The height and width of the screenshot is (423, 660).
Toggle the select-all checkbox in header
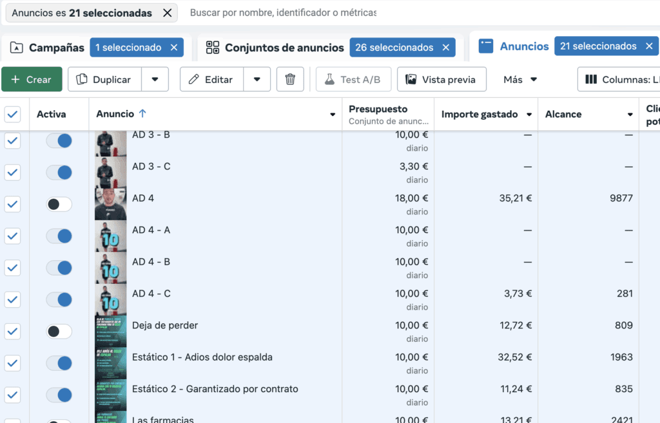pos(13,115)
